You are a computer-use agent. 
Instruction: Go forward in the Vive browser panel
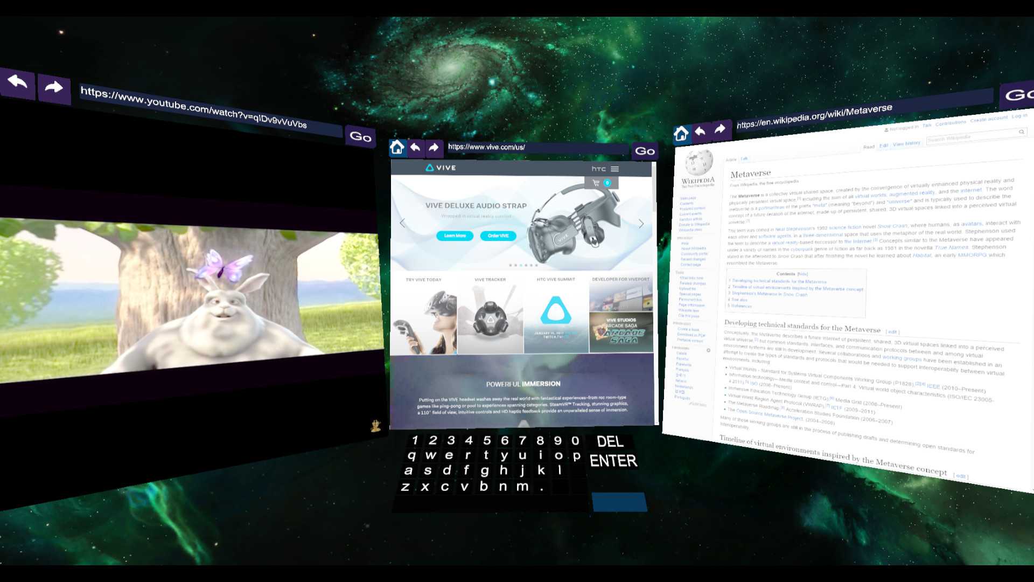pos(434,147)
